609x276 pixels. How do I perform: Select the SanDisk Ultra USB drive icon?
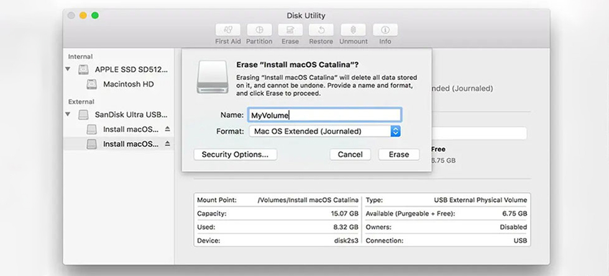tap(83, 115)
